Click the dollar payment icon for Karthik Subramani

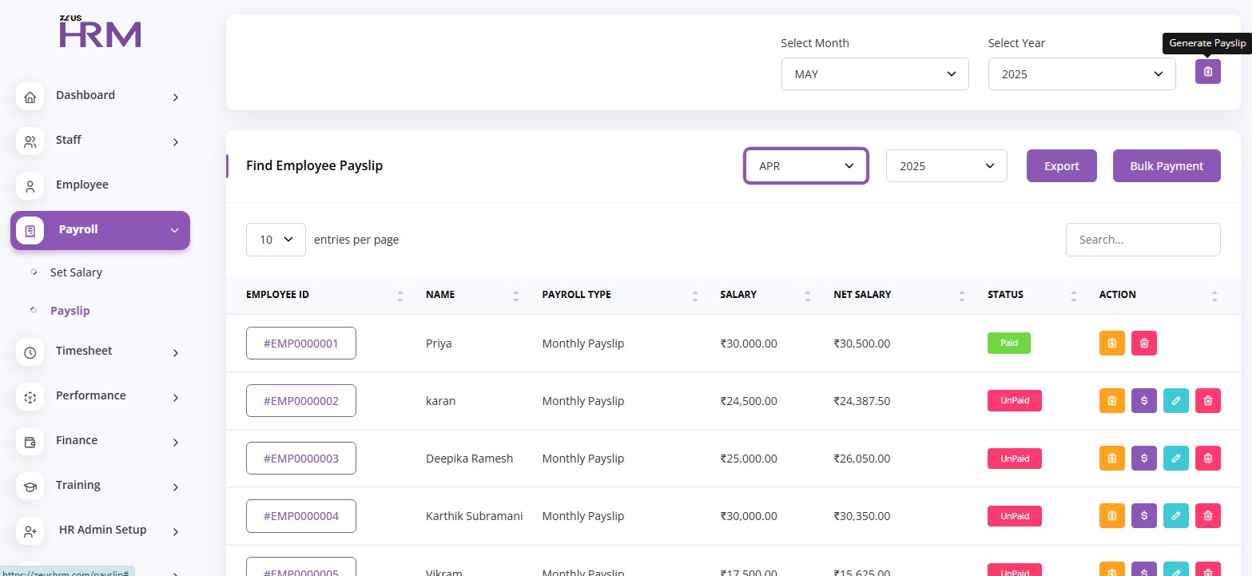click(x=1143, y=515)
